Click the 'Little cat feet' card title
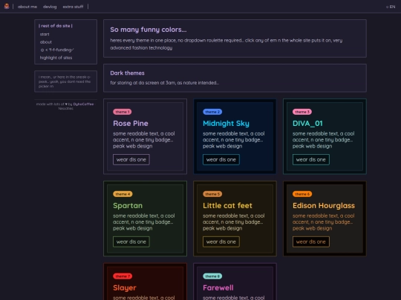The image size is (401, 300). click(227, 206)
